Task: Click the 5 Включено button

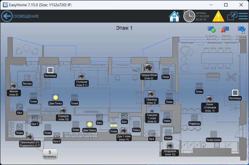Action: tap(50, 154)
